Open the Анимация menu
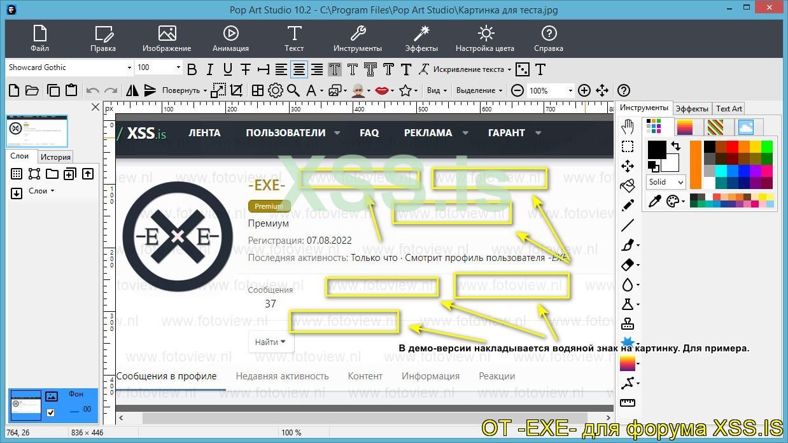 230,39
